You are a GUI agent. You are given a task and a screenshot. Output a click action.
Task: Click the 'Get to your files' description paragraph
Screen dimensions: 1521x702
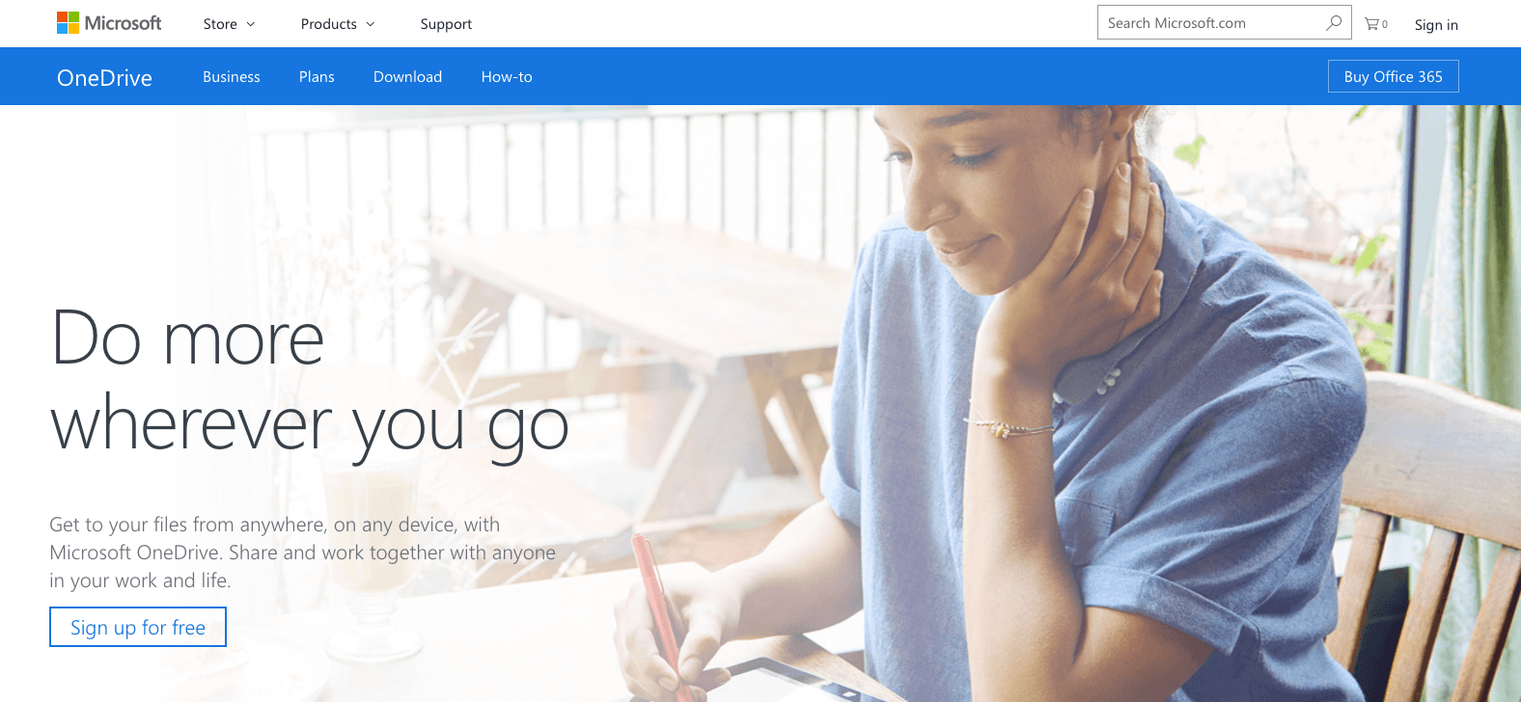pos(302,553)
